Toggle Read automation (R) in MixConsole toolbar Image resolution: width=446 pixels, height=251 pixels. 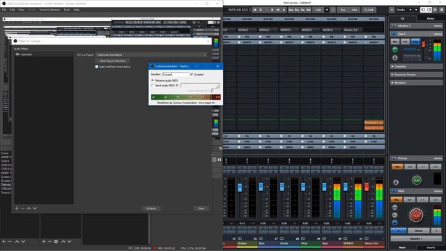pos(272,10)
